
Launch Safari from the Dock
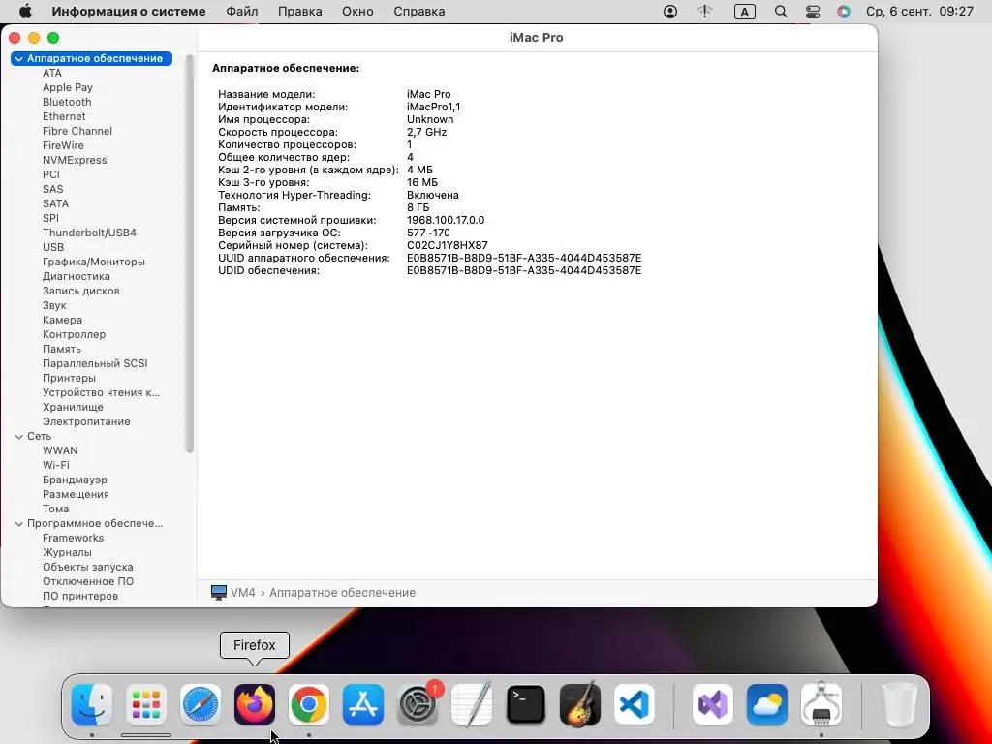(201, 704)
